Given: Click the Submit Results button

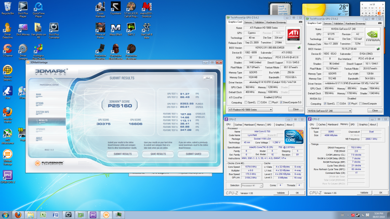Looking at the screenshot, I should coord(123,154).
